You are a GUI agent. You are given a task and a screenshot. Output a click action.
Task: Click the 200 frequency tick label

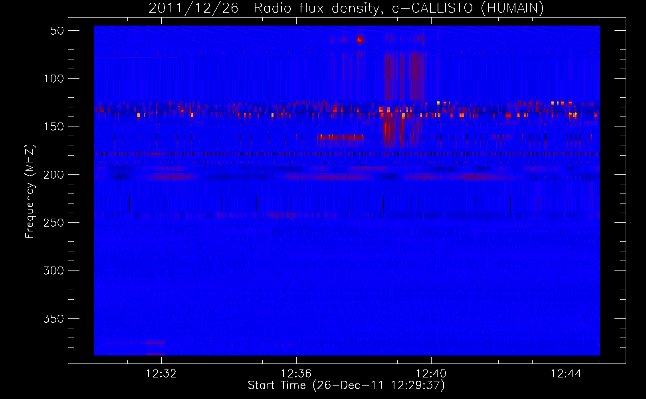(x=54, y=175)
